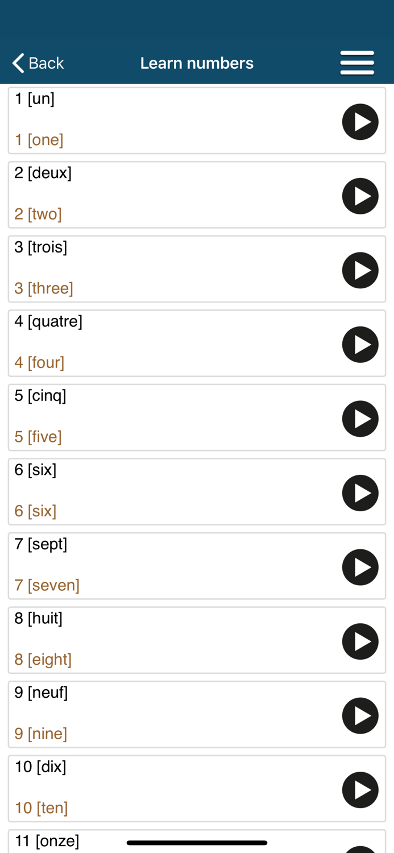
Task: Click the back chevron arrow
Action: (16, 63)
